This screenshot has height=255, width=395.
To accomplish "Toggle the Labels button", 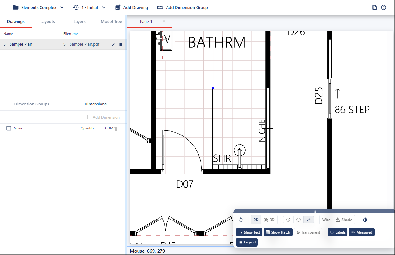I will click(338, 232).
